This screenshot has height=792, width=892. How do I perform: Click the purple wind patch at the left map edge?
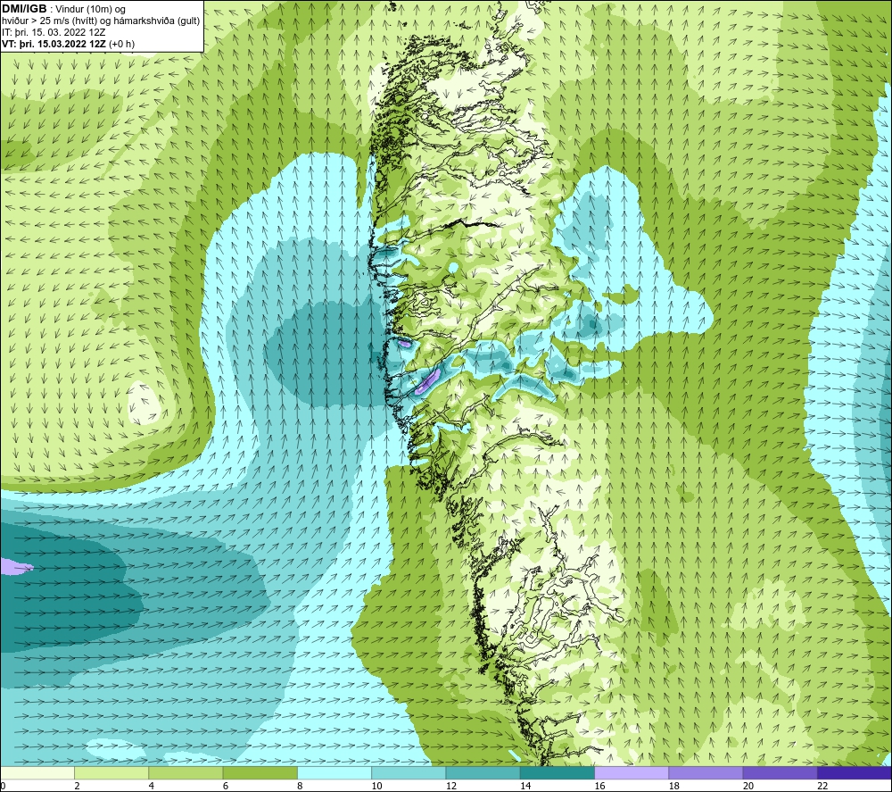click(x=16, y=566)
